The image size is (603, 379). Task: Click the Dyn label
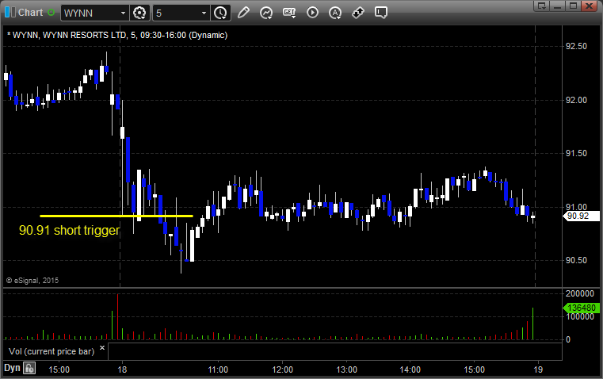[x=12, y=368]
